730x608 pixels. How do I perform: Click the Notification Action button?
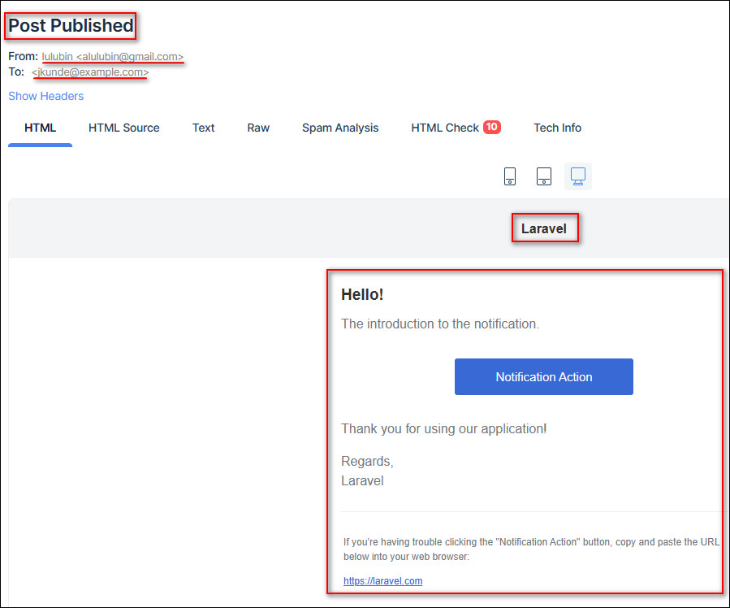(544, 376)
